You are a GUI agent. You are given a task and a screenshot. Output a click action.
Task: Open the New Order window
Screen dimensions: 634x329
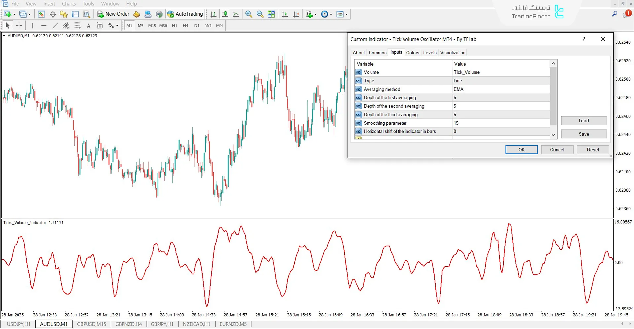point(113,14)
